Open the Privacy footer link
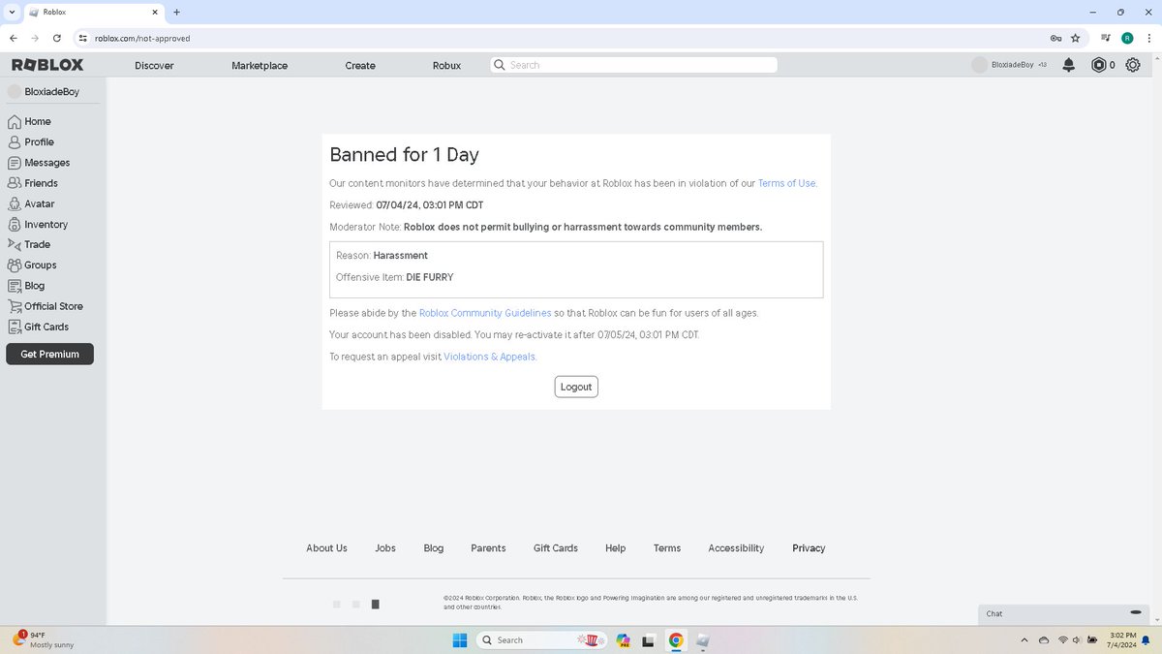1162x654 pixels. click(x=809, y=548)
